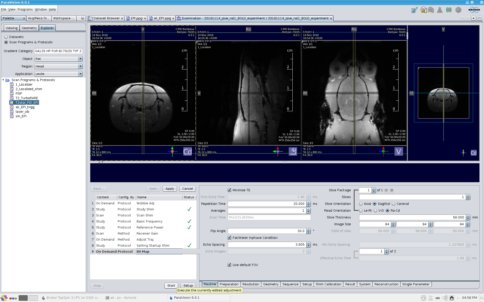Image resolution: width=484 pixels, height=302 pixels.
Task: Open the Object dropdown showing Rat
Action: [x=58, y=59]
